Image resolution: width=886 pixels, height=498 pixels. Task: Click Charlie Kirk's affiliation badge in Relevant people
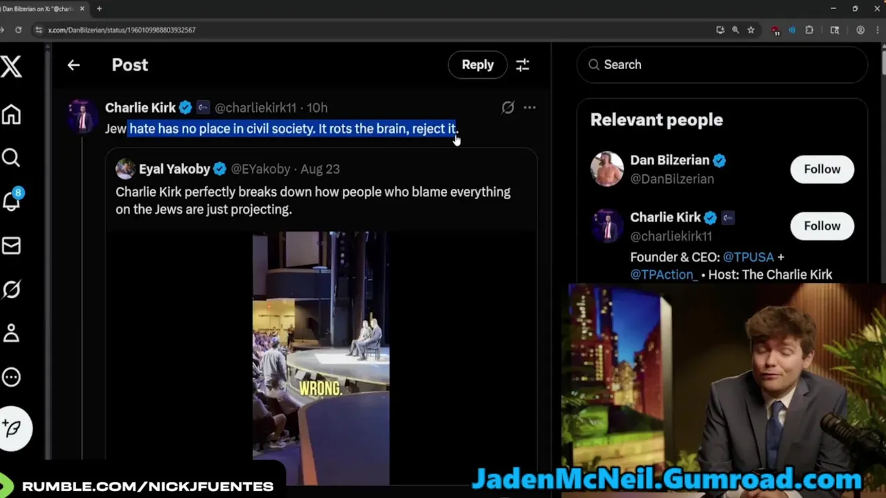coord(727,217)
